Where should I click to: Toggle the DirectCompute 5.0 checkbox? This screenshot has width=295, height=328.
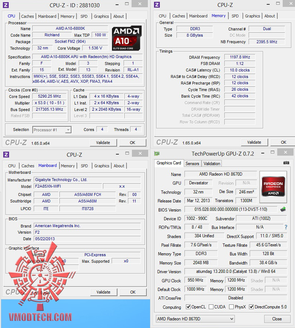[252, 307]
